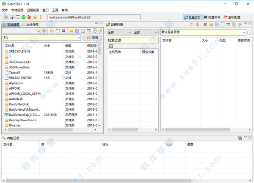Click the table layout icon in main toolbar
Screen dimensions: 254x183
18,17
